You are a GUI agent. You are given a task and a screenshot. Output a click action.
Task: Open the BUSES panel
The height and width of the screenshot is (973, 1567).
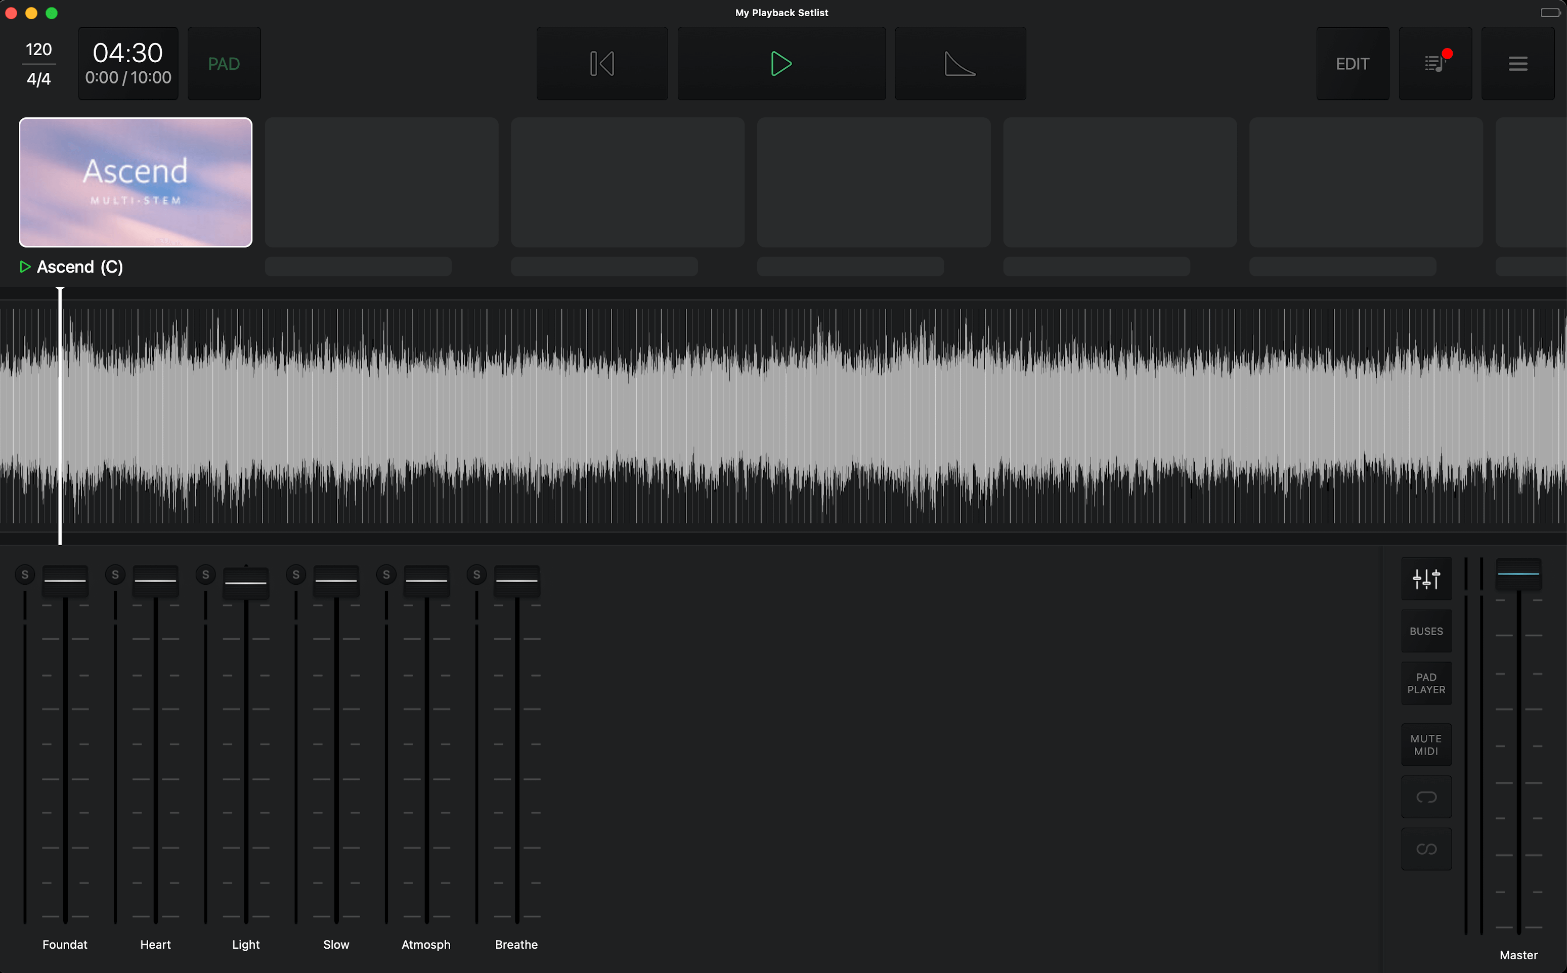[x=1426, y=631]
